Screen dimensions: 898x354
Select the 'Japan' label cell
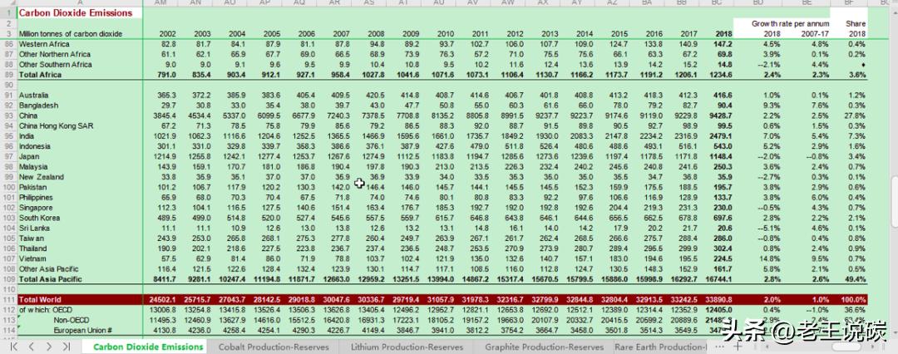[80, 156]
